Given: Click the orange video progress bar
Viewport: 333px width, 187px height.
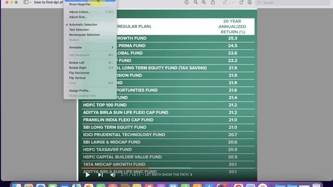Looking at the screenshot, I should click(x=115, y=168).
